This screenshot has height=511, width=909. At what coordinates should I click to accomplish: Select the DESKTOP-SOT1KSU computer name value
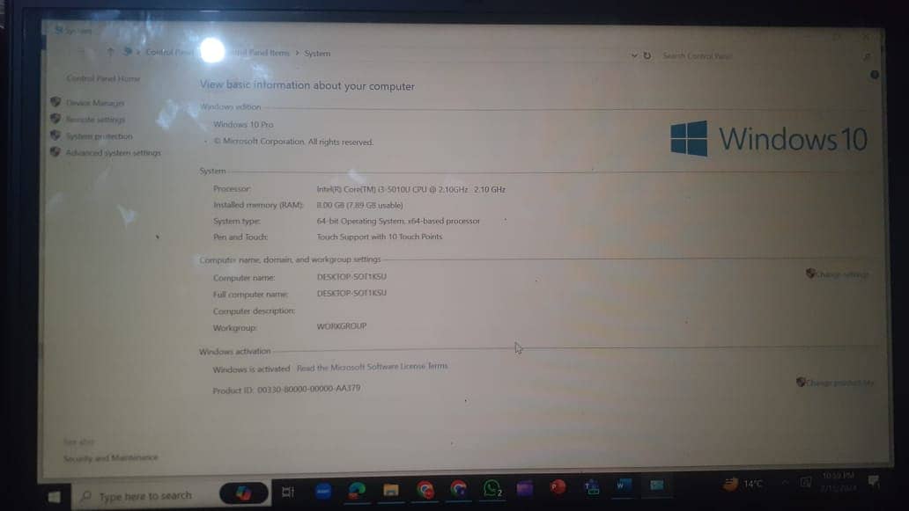tap(351, 277)
